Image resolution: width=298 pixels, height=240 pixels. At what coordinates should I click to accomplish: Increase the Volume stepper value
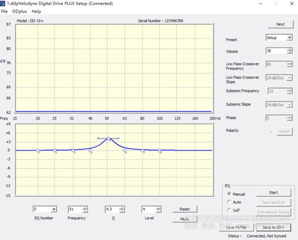click(289, 50)
